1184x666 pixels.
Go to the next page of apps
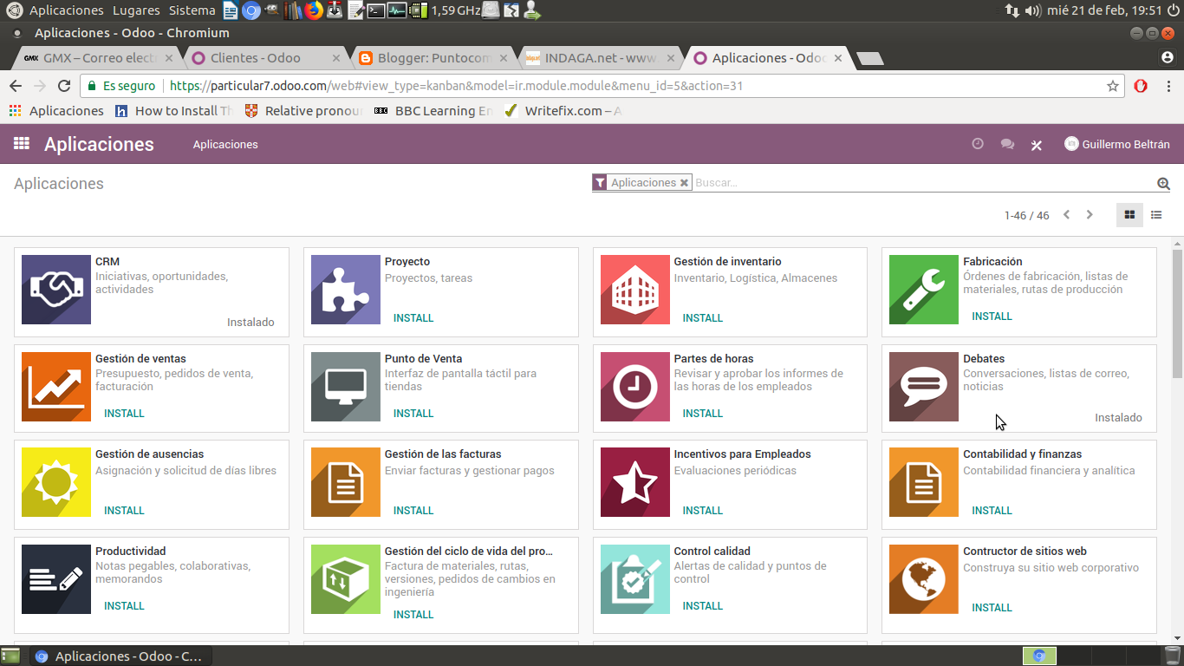pos(1090,215)
